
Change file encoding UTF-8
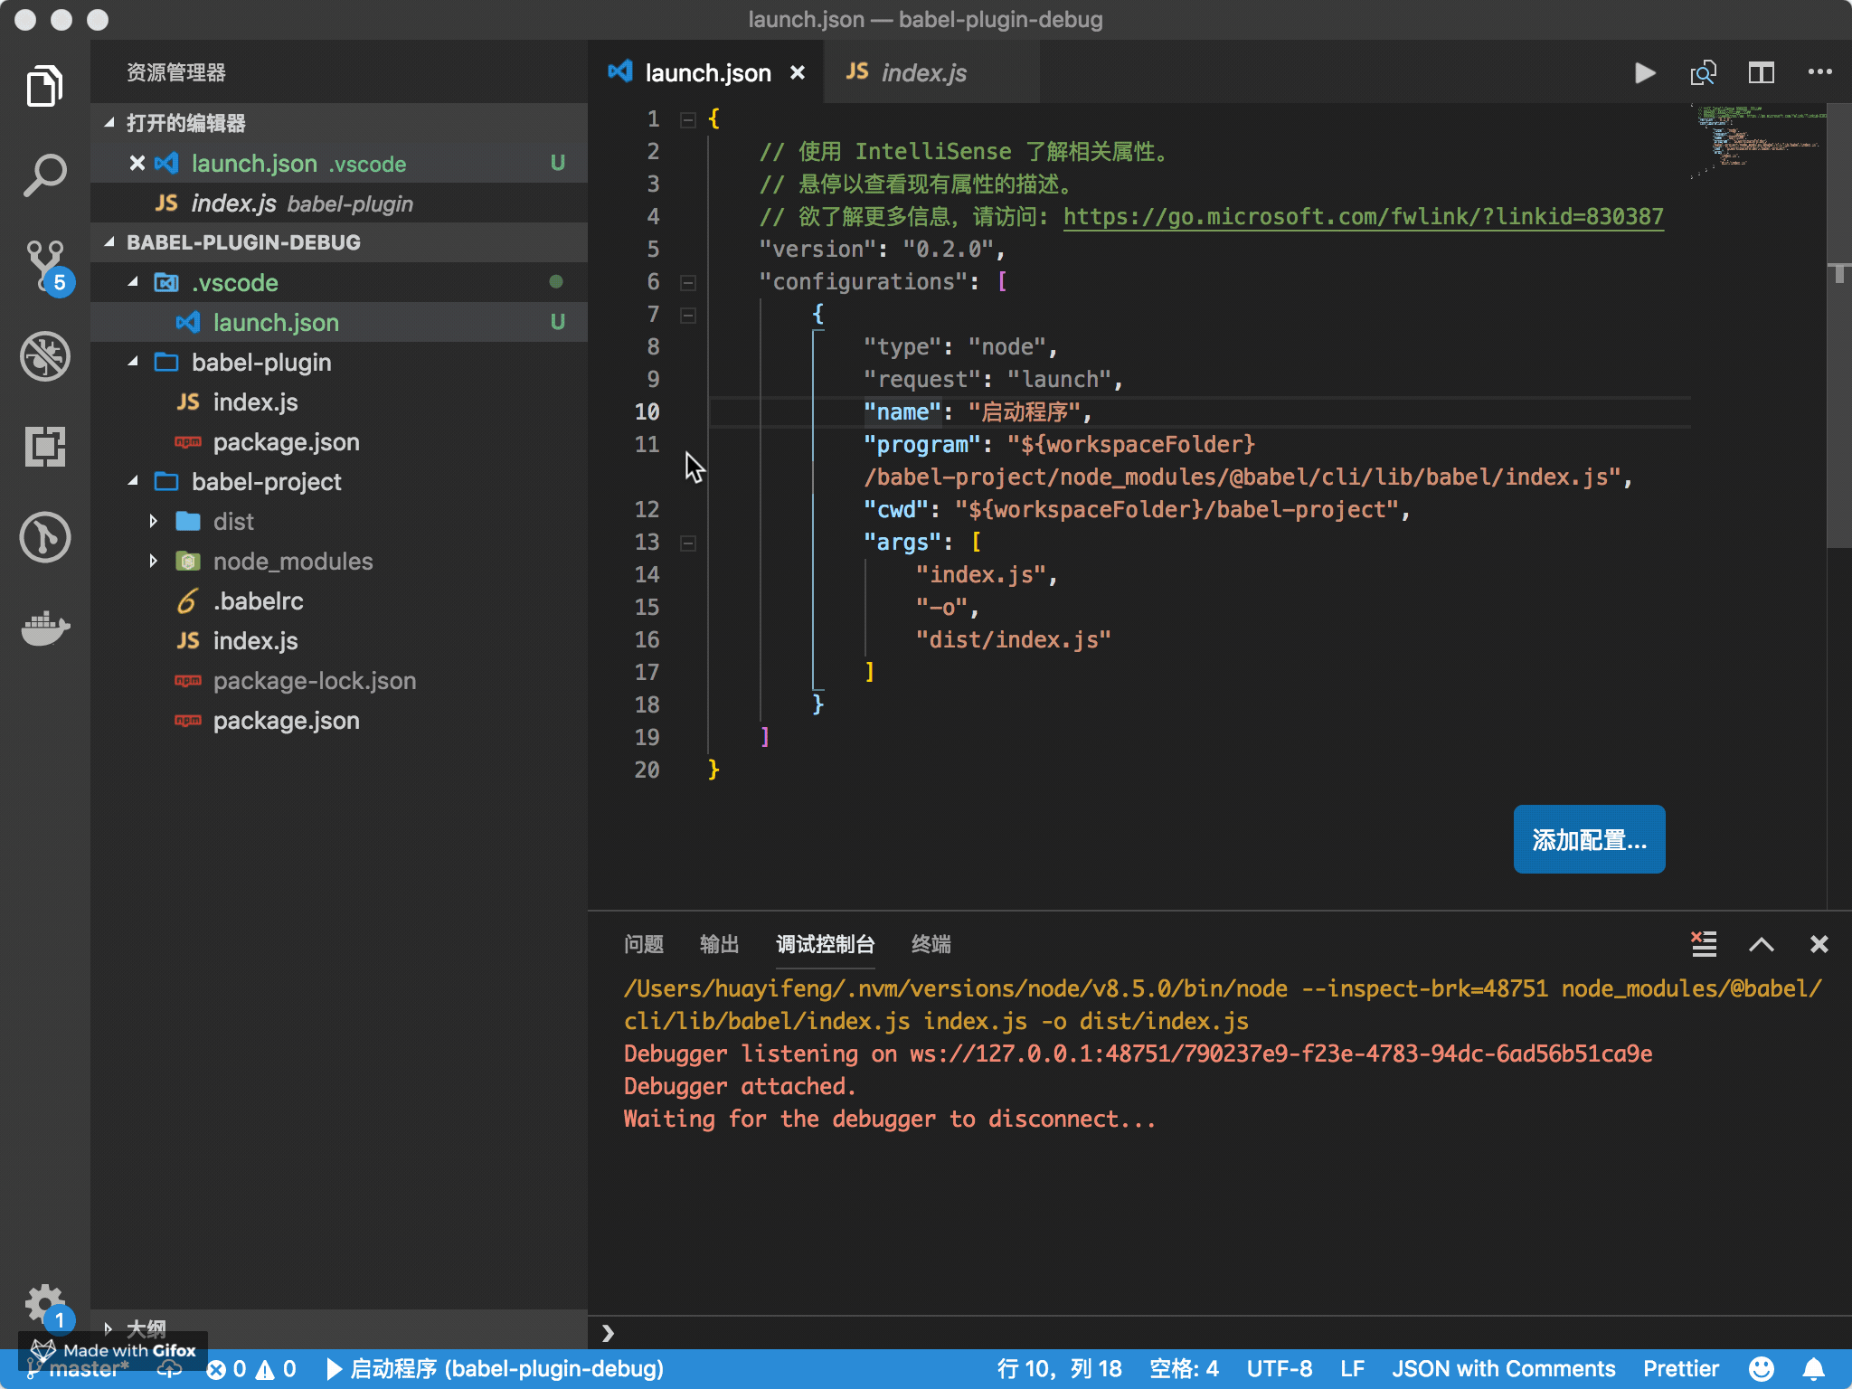(1279, 1368)
